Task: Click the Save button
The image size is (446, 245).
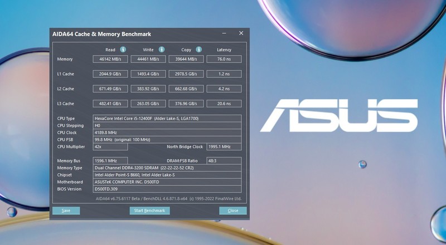Action: (66, 210)
